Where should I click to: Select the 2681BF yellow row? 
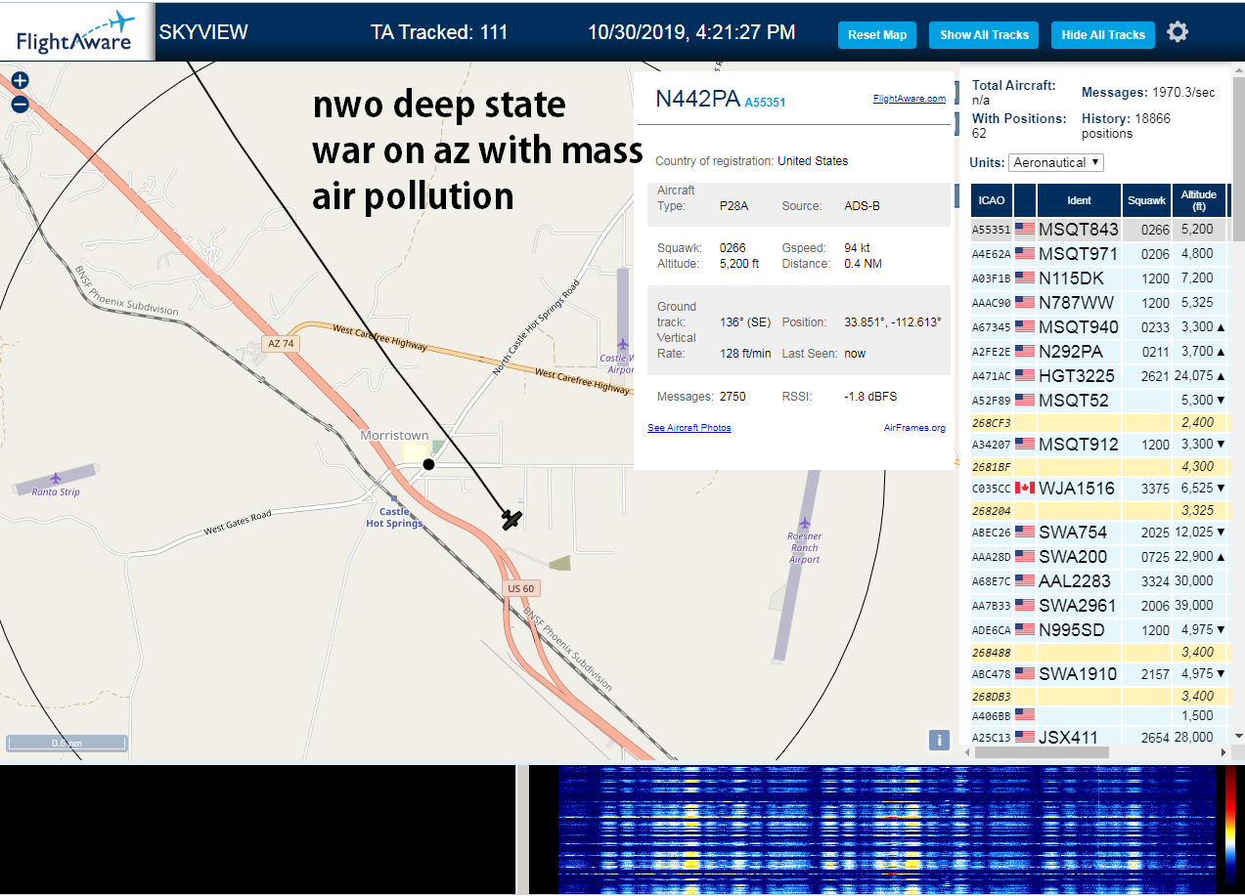pos(1100,467)
